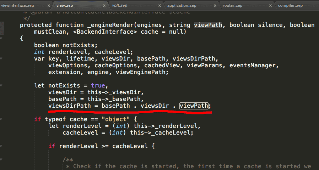Click the 'engines' parameter
Image resolution: width=319 pixels, height=170 pixels.
pyautogui.click(x=150, y=25)
